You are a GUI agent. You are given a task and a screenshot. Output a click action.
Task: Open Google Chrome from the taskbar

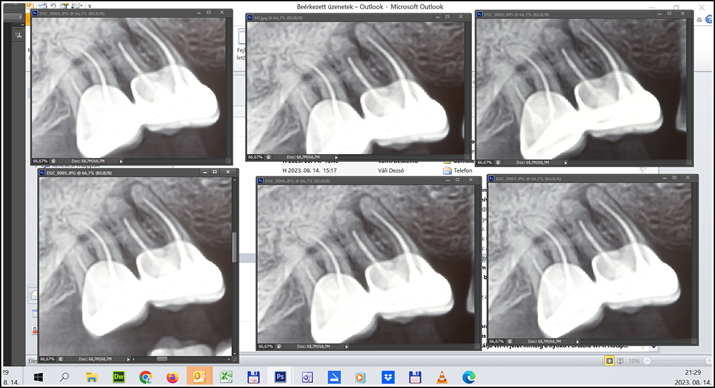146,376
